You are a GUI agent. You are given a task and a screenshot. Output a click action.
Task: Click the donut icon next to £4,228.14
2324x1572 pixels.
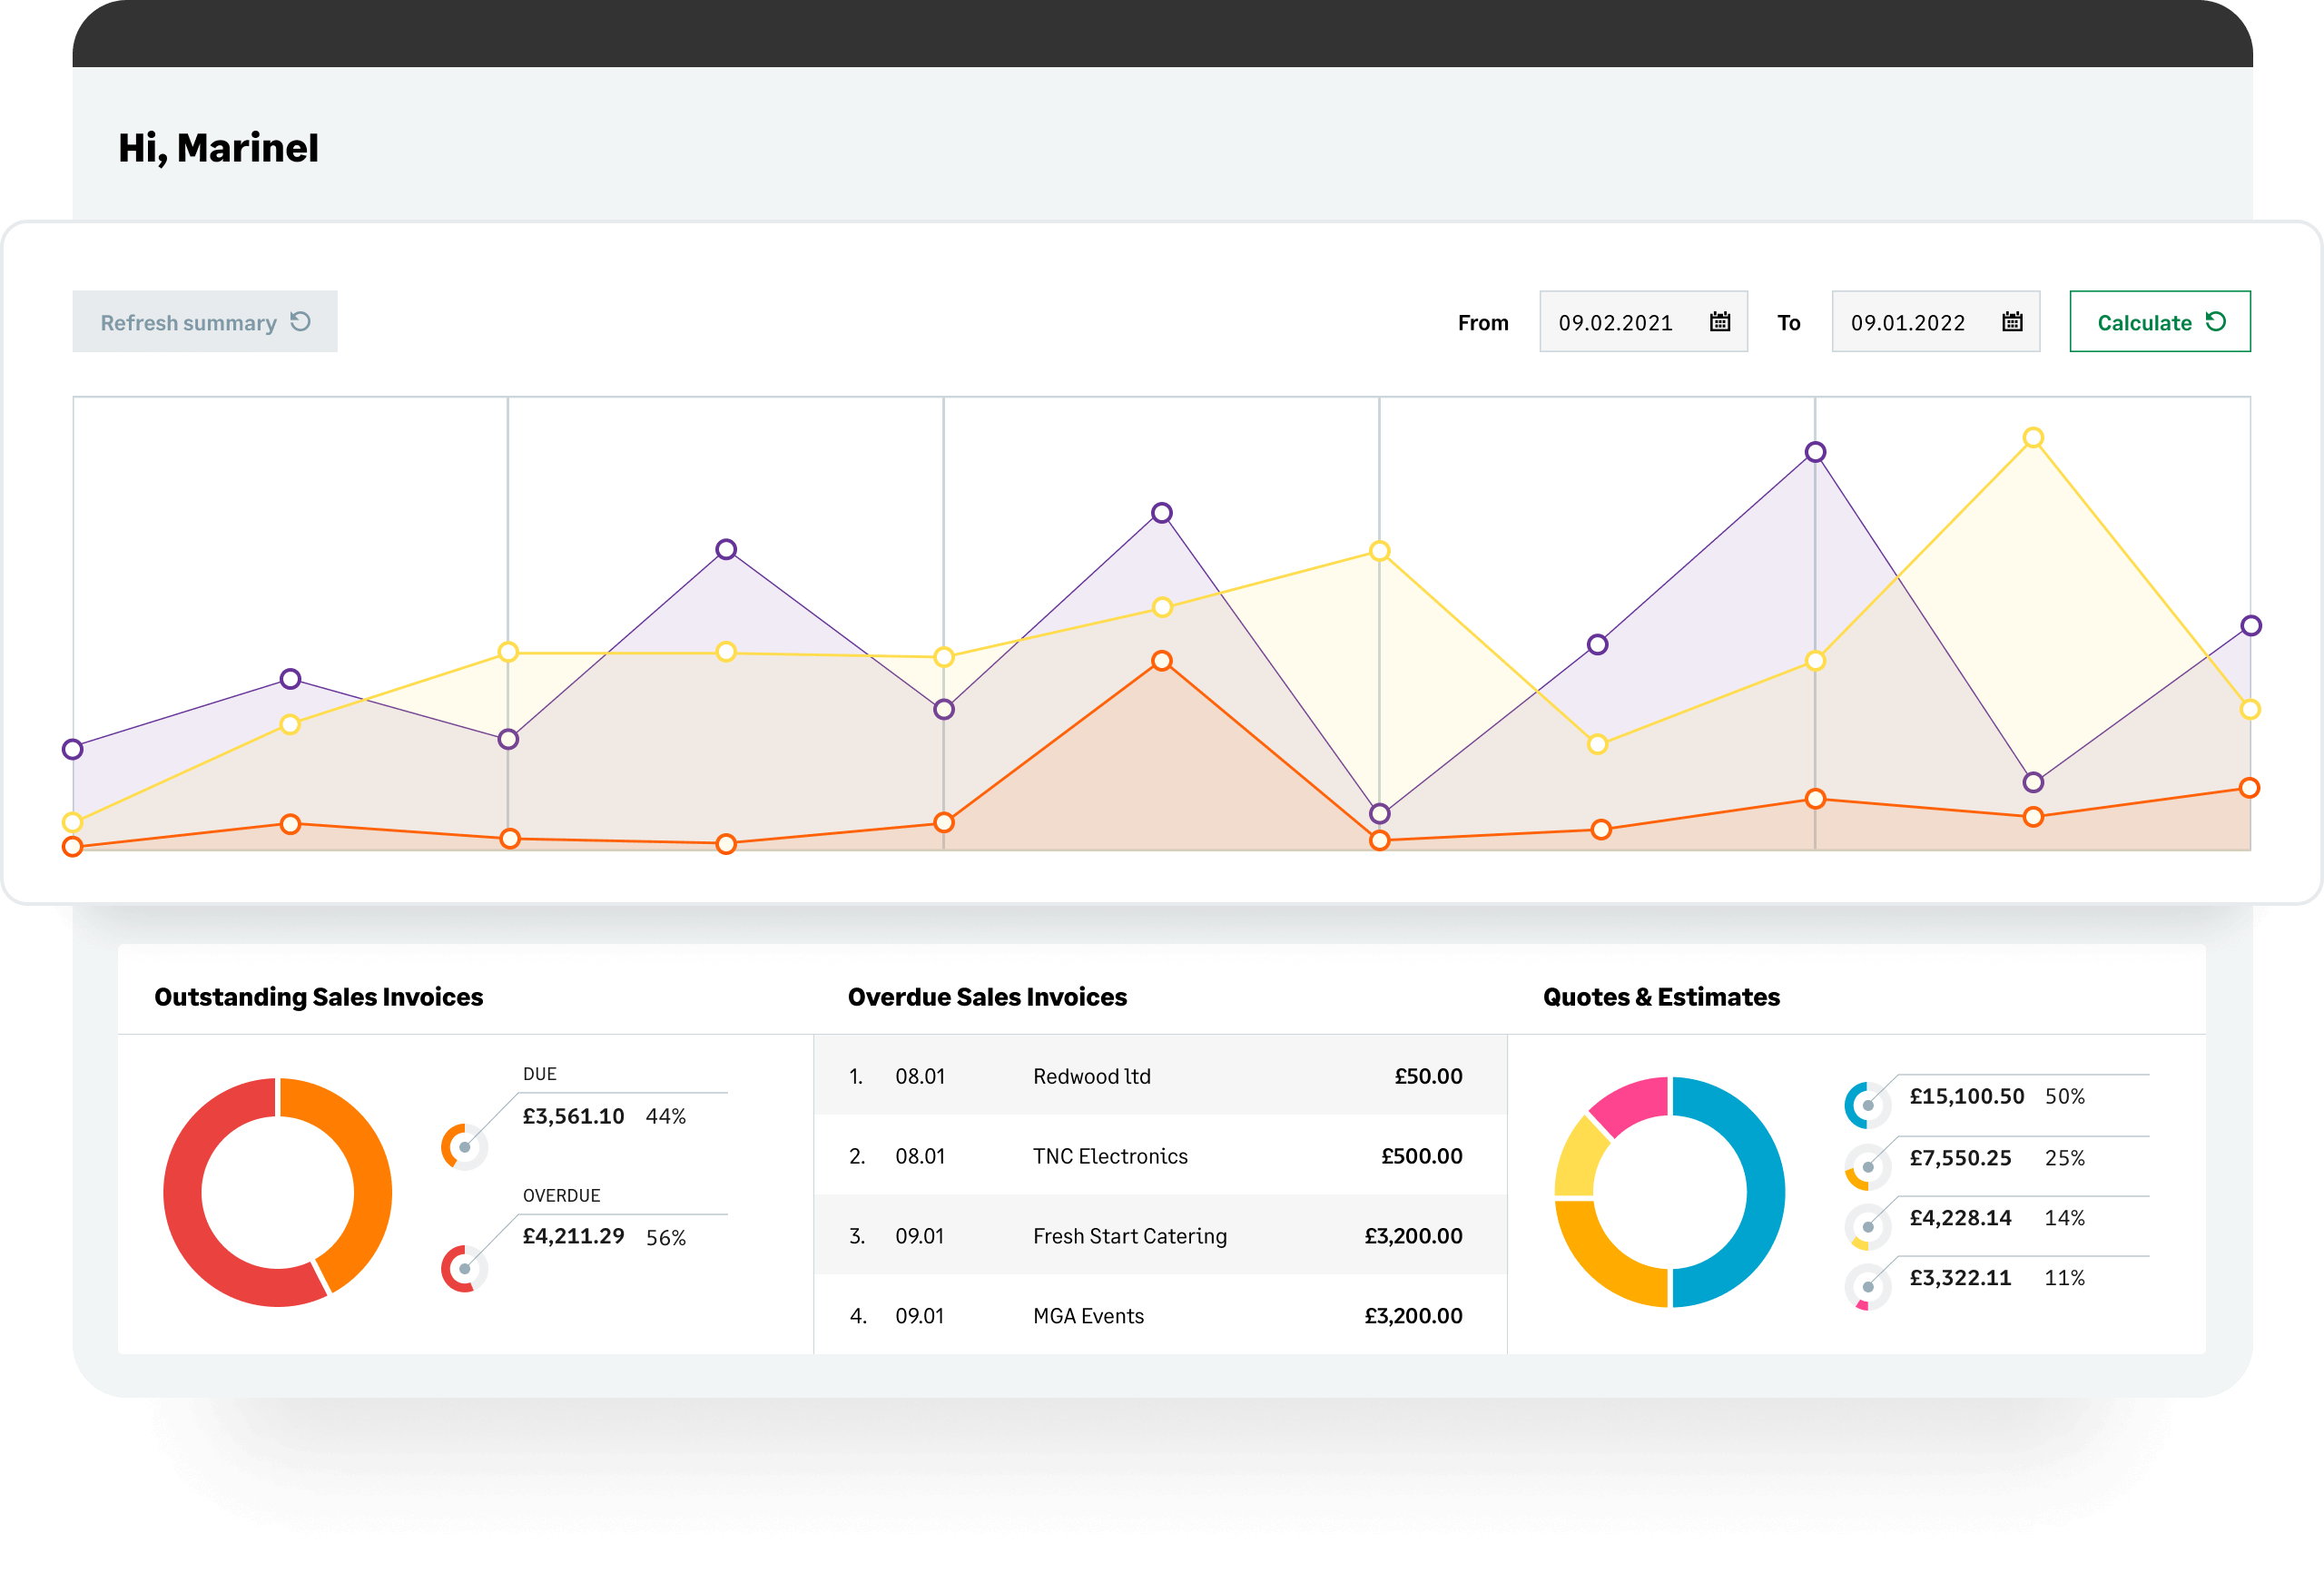(x=1868, y=1225)
